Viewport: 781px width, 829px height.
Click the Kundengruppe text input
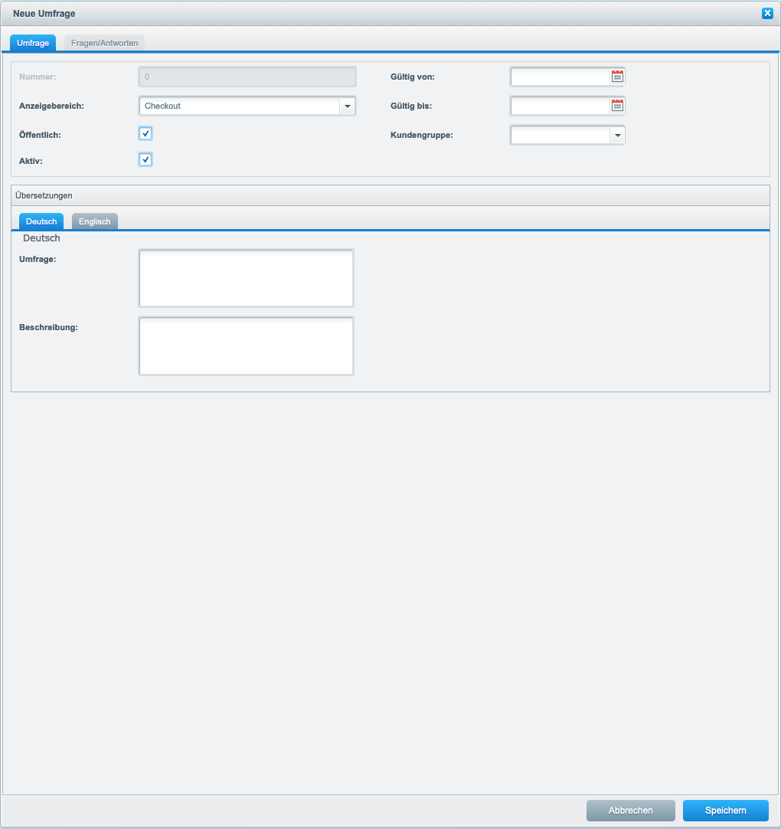point(560,136)
